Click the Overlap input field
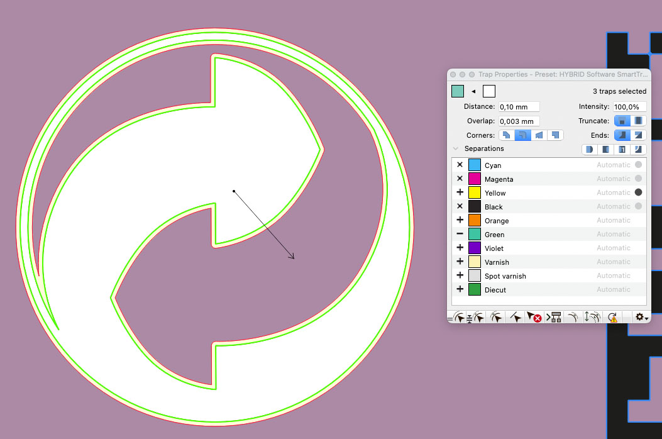 click(519, 121)
